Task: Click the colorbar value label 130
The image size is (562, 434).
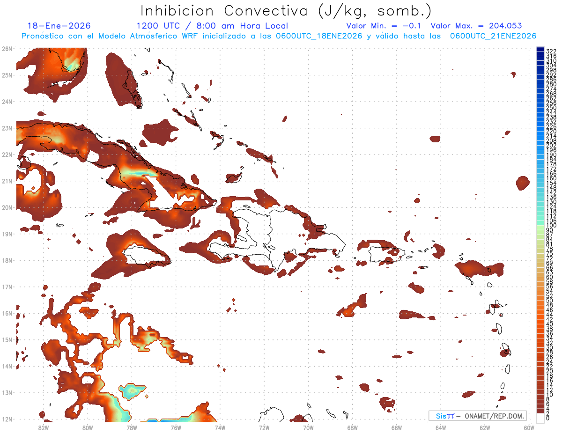Action: [551, 202]
